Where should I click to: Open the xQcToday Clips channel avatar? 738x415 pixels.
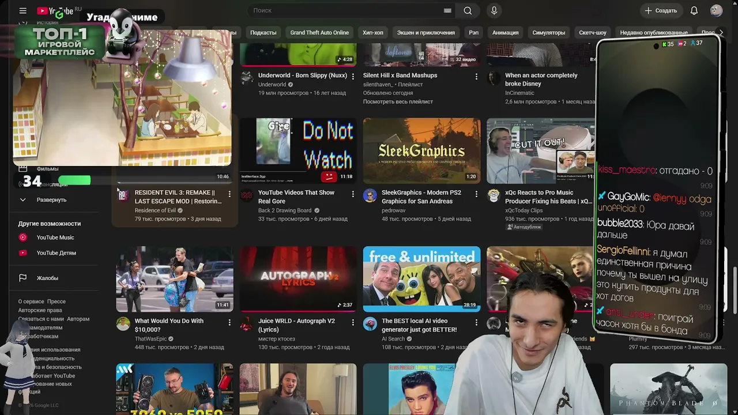(x=494, y=195)
